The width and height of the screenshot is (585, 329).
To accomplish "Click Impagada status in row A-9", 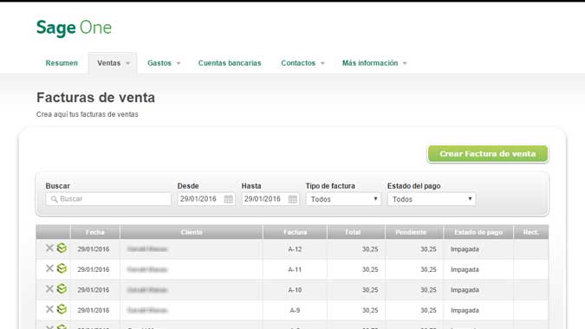I will (465, 310).
